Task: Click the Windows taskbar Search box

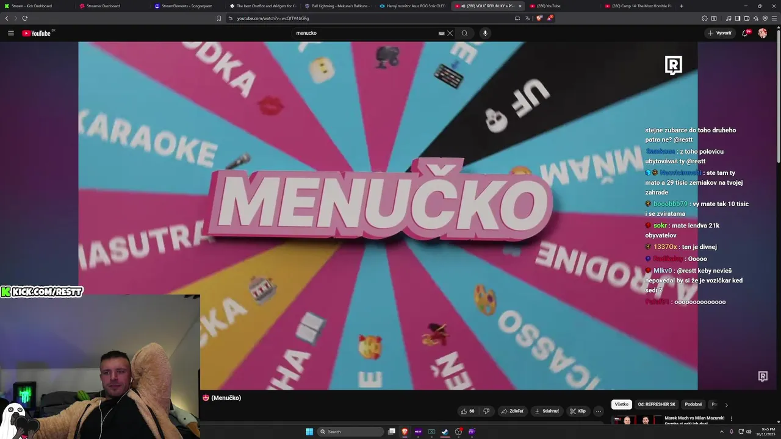Action: pos(351,432)
